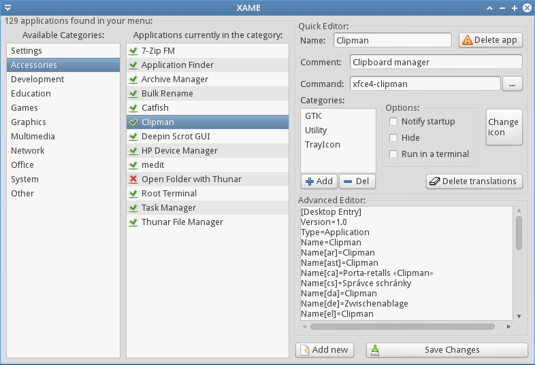Viewport: 535px width, 365px height.
Task: Tick the Hide checkbox
Action: [393, 138]
